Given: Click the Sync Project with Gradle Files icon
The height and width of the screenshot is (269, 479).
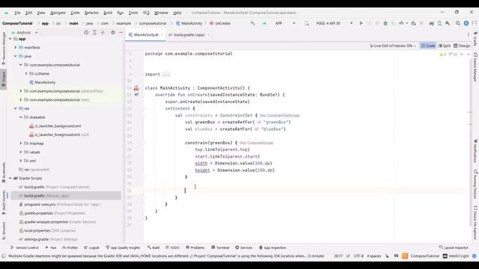Looking at the screenshot, I should coord(431,23).
